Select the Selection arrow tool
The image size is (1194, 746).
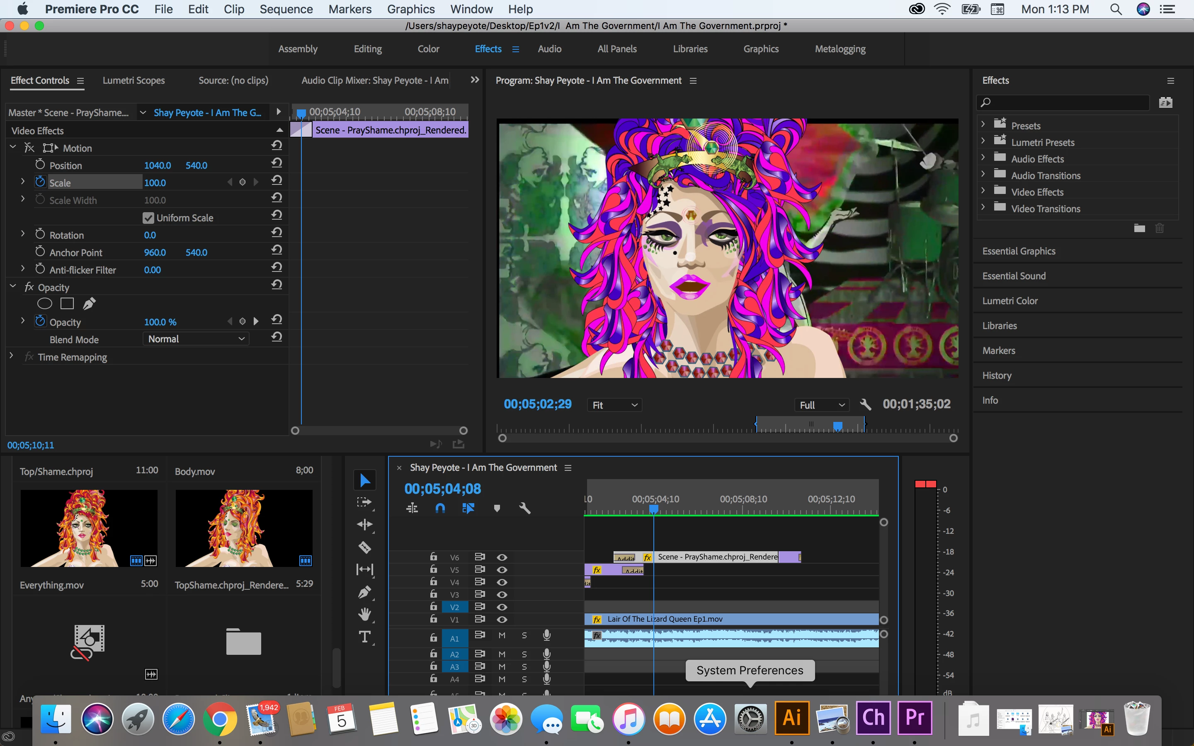click(x=364, y=480)
